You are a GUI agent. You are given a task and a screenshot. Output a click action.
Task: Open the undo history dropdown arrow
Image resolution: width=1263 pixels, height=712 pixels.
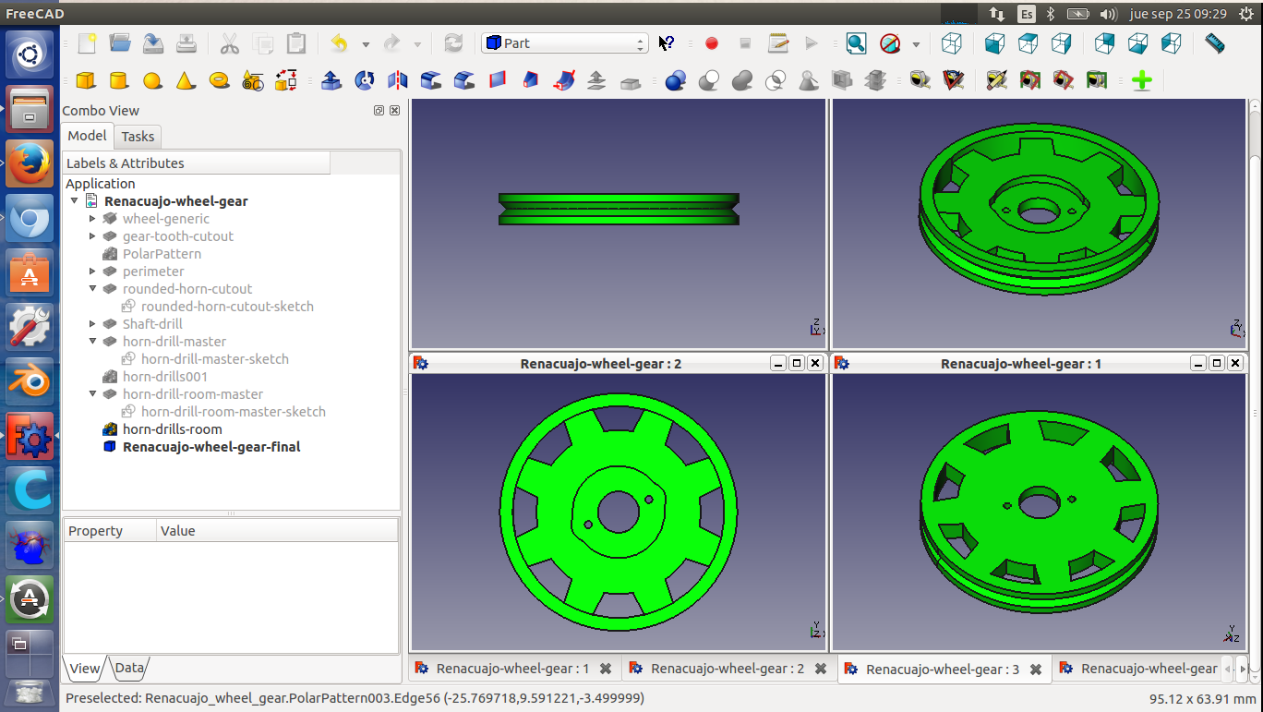point(366,44)
